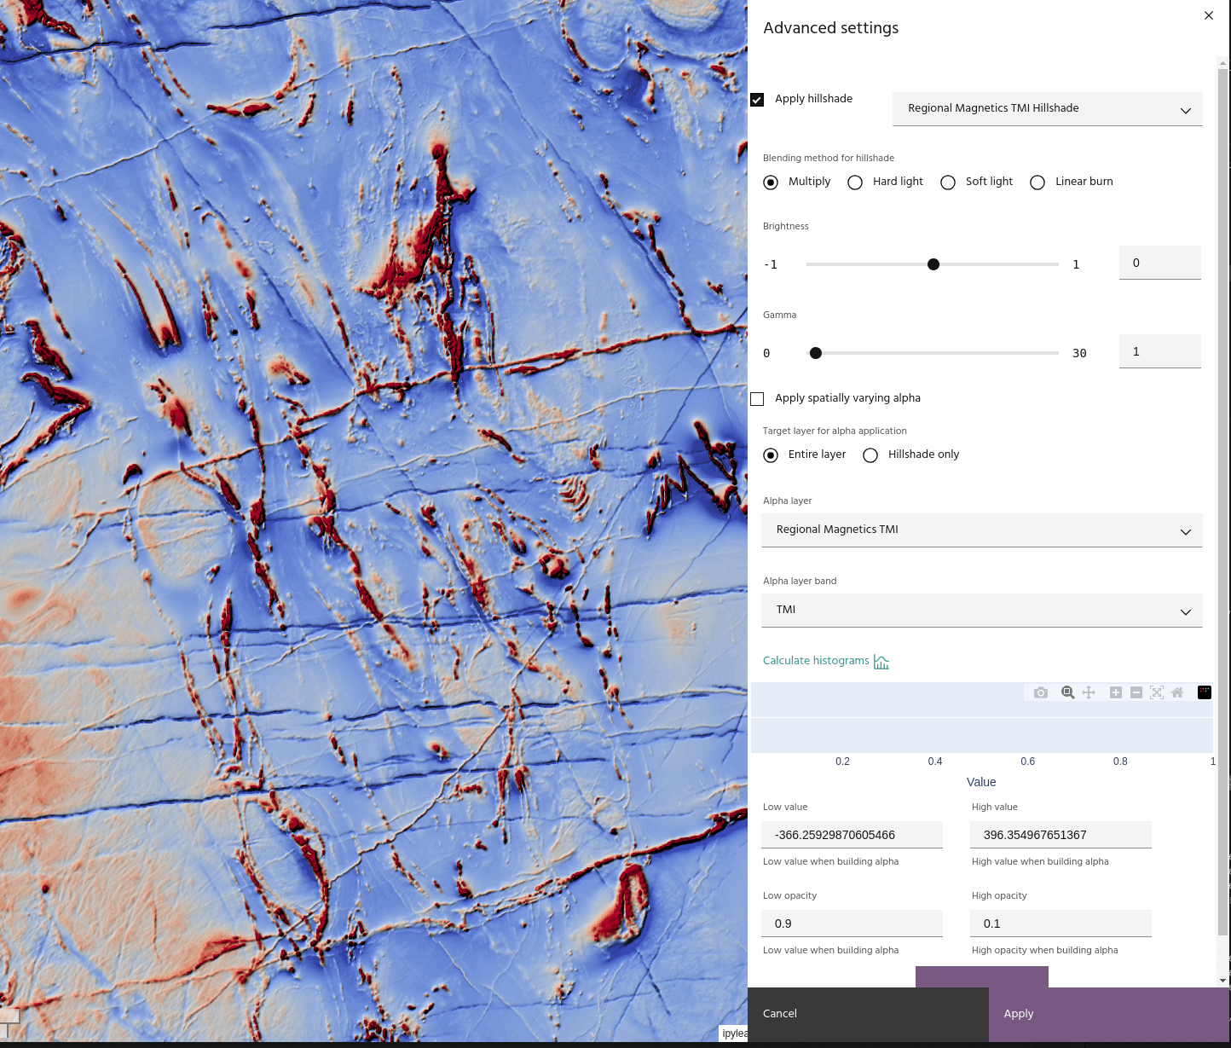This screenshot has height=1048, width=1231.
Task: Click the histogram download-as-image camera icon
Action: (1040, 692)
